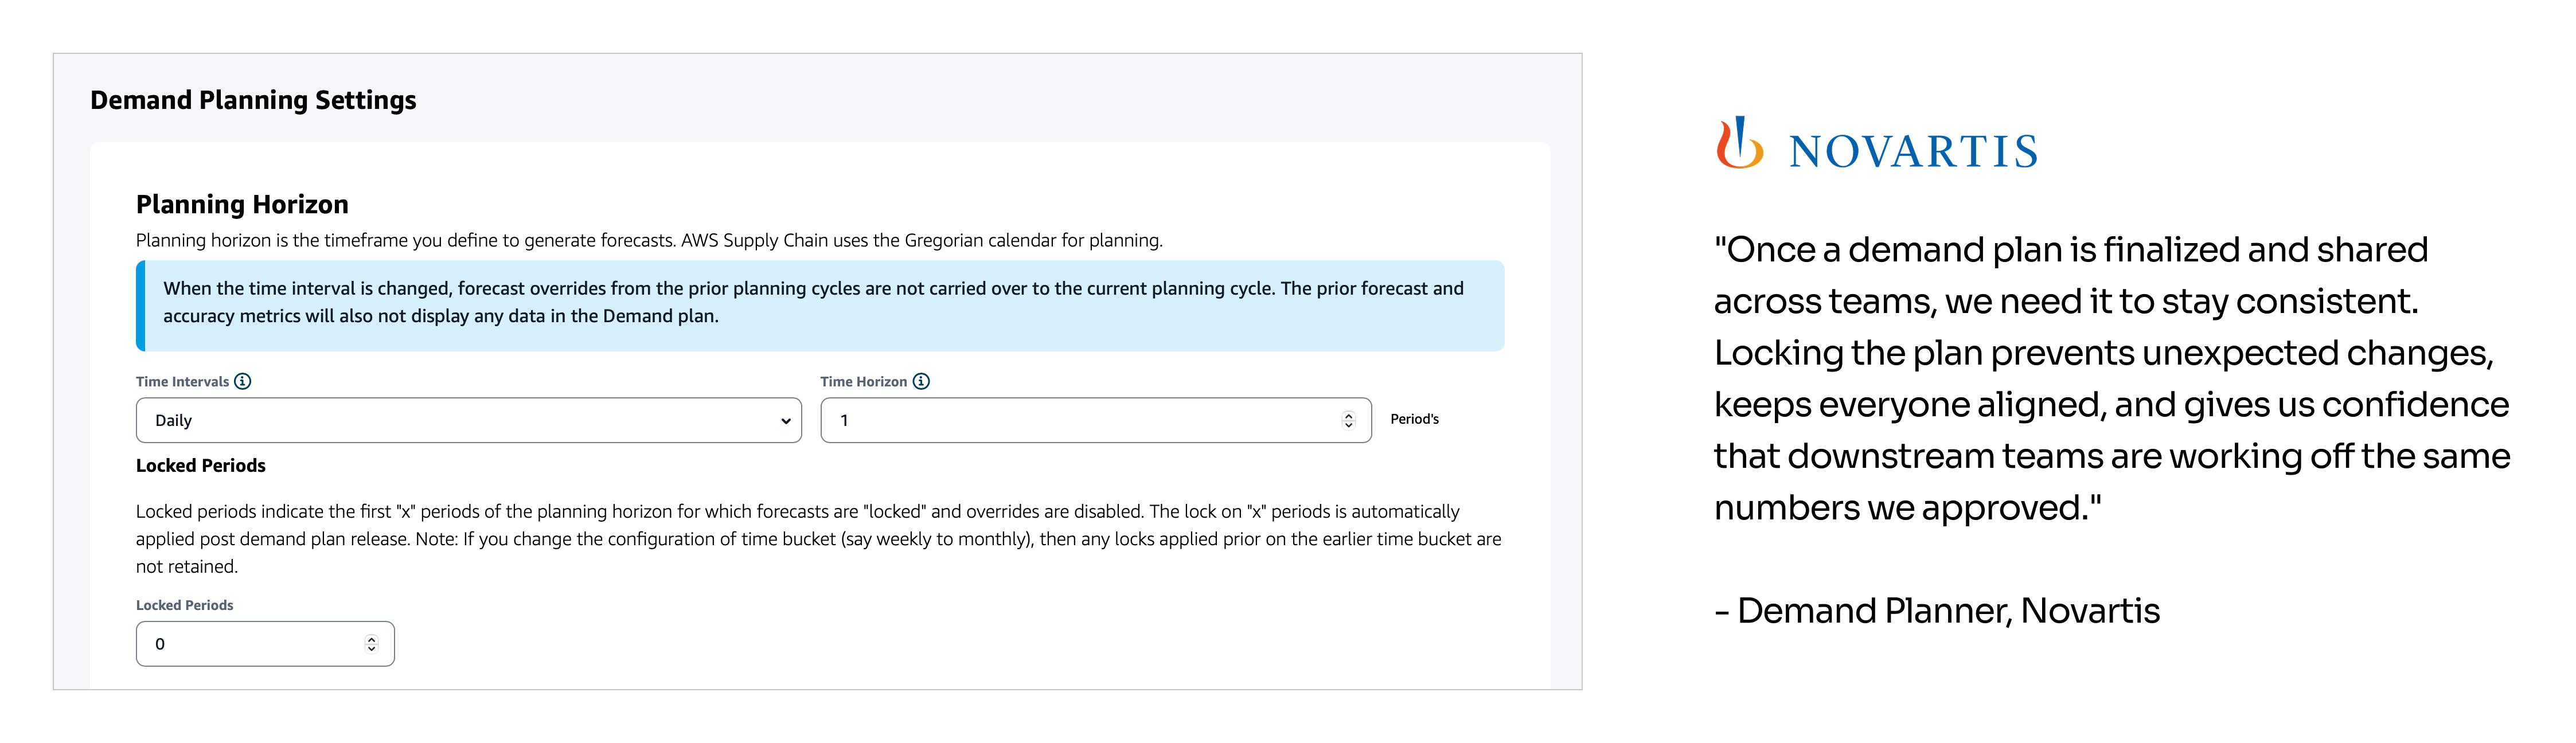
Task: Increase the Time Horizon stepper value
Action: (x=1348, y=415)
